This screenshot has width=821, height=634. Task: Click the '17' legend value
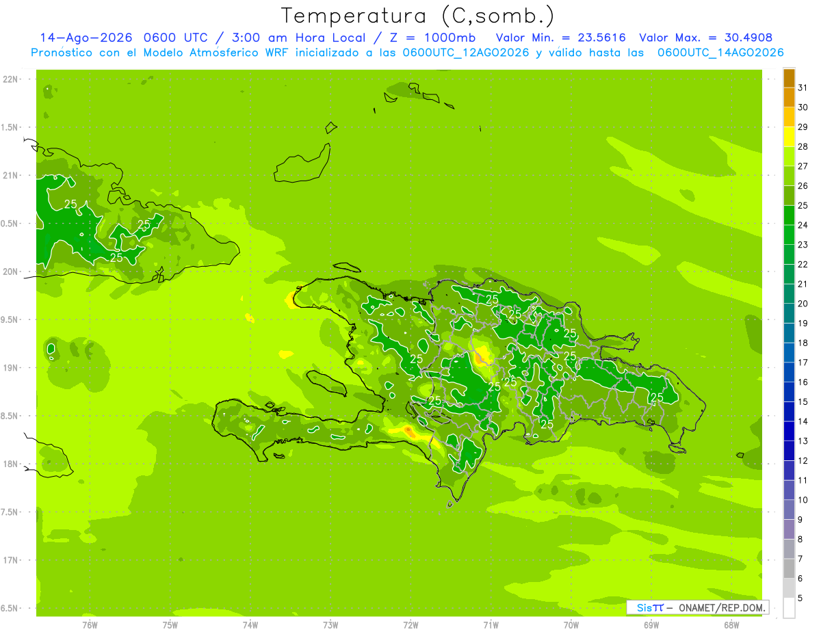click(x=803, y=362)
